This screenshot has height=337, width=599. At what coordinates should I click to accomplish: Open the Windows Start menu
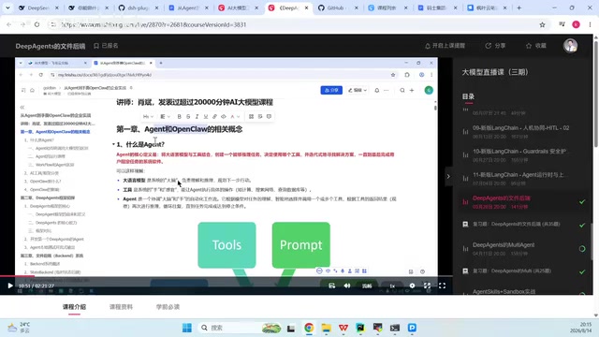click(187, 328)
